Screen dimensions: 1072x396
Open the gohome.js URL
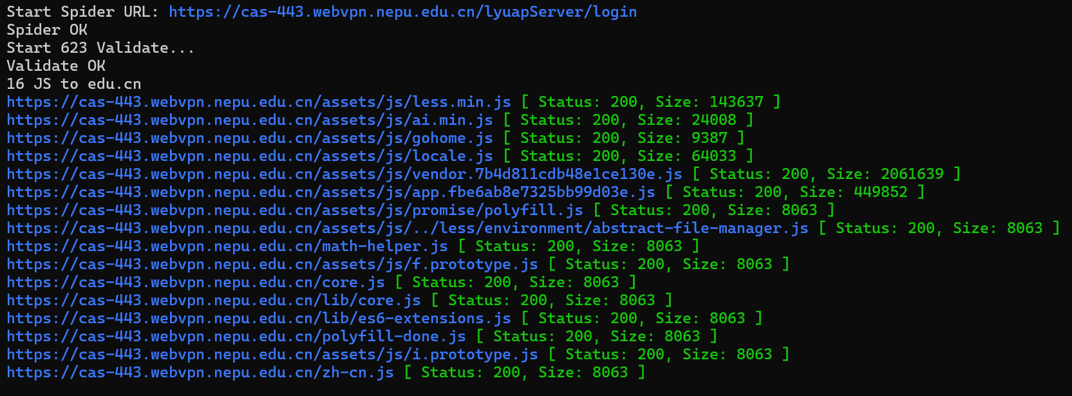point(250,138)
